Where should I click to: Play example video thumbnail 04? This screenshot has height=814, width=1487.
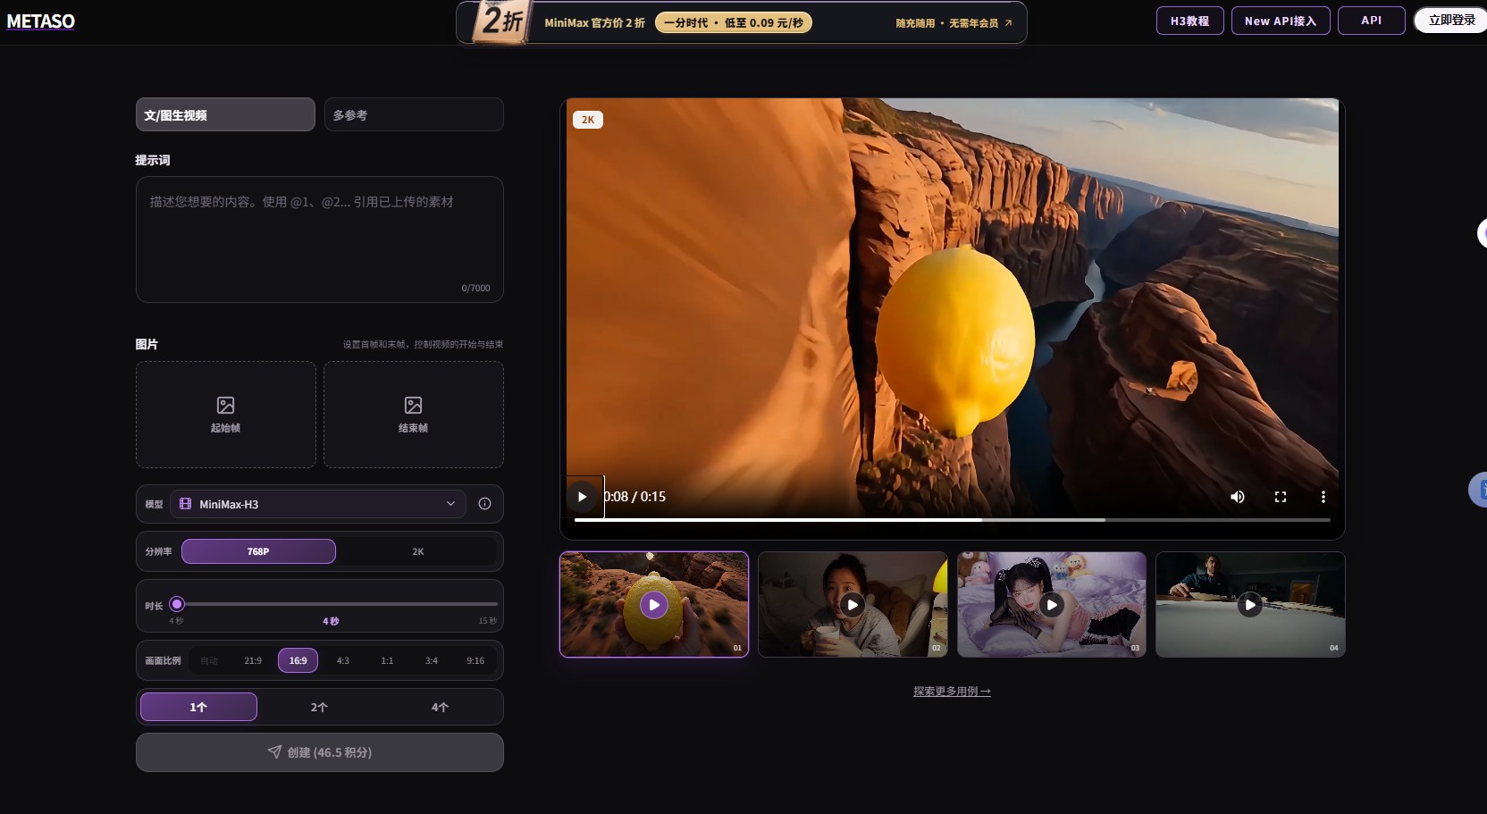pyautogui.click(x=1250, y=605)
